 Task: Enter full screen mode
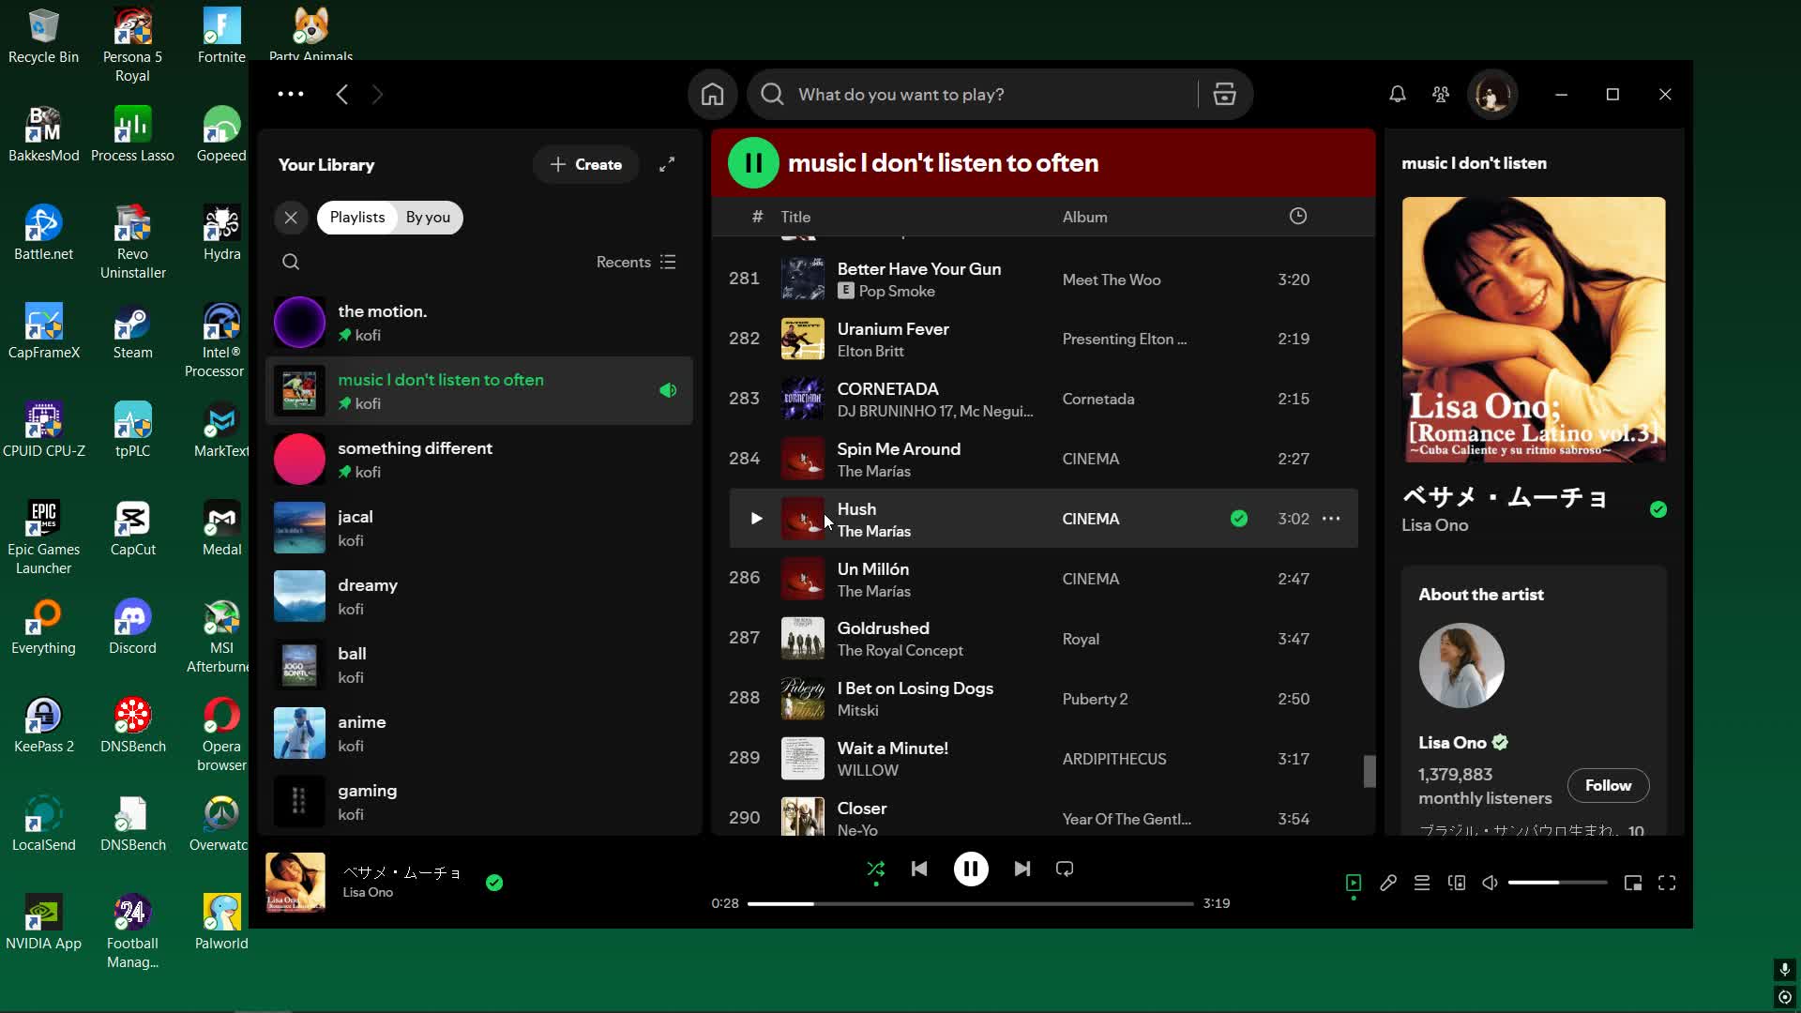[x=1667, y=884]
